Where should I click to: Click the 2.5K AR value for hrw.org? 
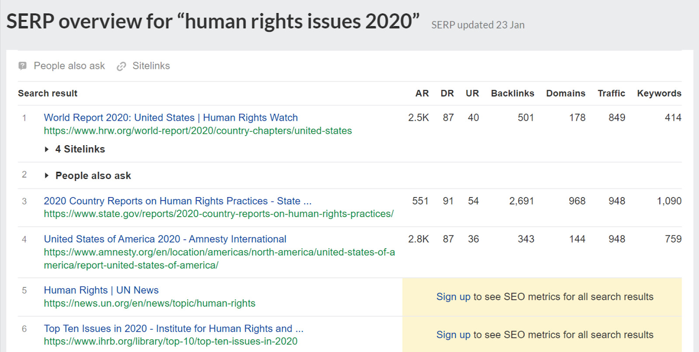pos(419,117)
